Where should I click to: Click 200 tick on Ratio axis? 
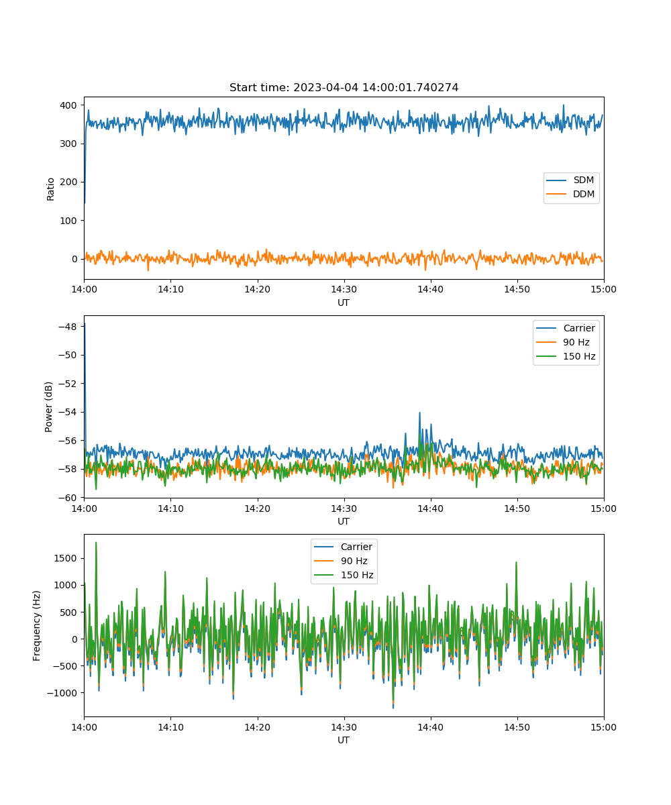click(70, 182)
